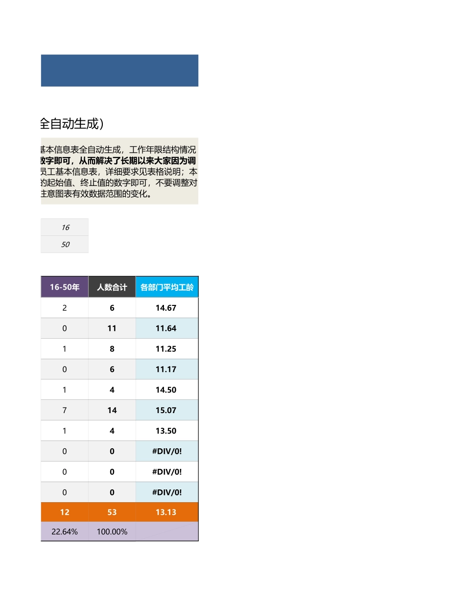Click the cell containing the value 16
Screen dimensions: 465x602
point(64,227)
